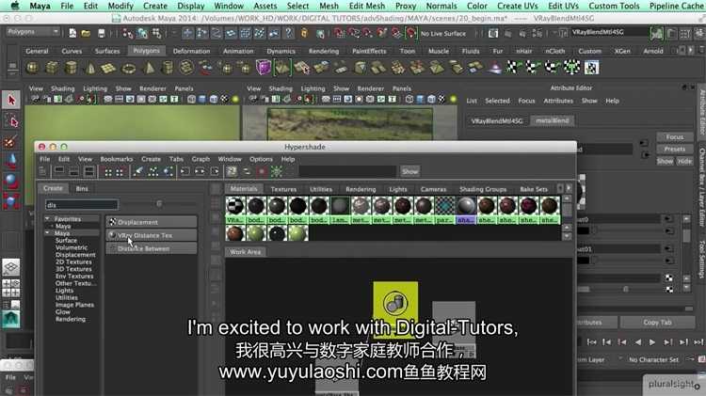Click the red record icon in Hypershade toolbar

[x=261, y=171]
